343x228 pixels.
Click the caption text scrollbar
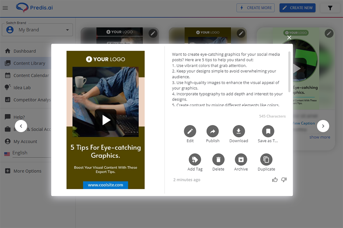[x=289, y=72]
